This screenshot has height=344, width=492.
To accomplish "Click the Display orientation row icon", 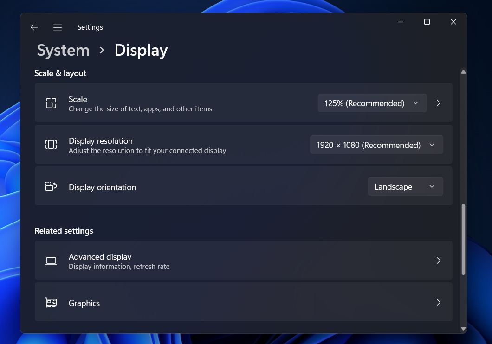I will (x=51, y=186).
